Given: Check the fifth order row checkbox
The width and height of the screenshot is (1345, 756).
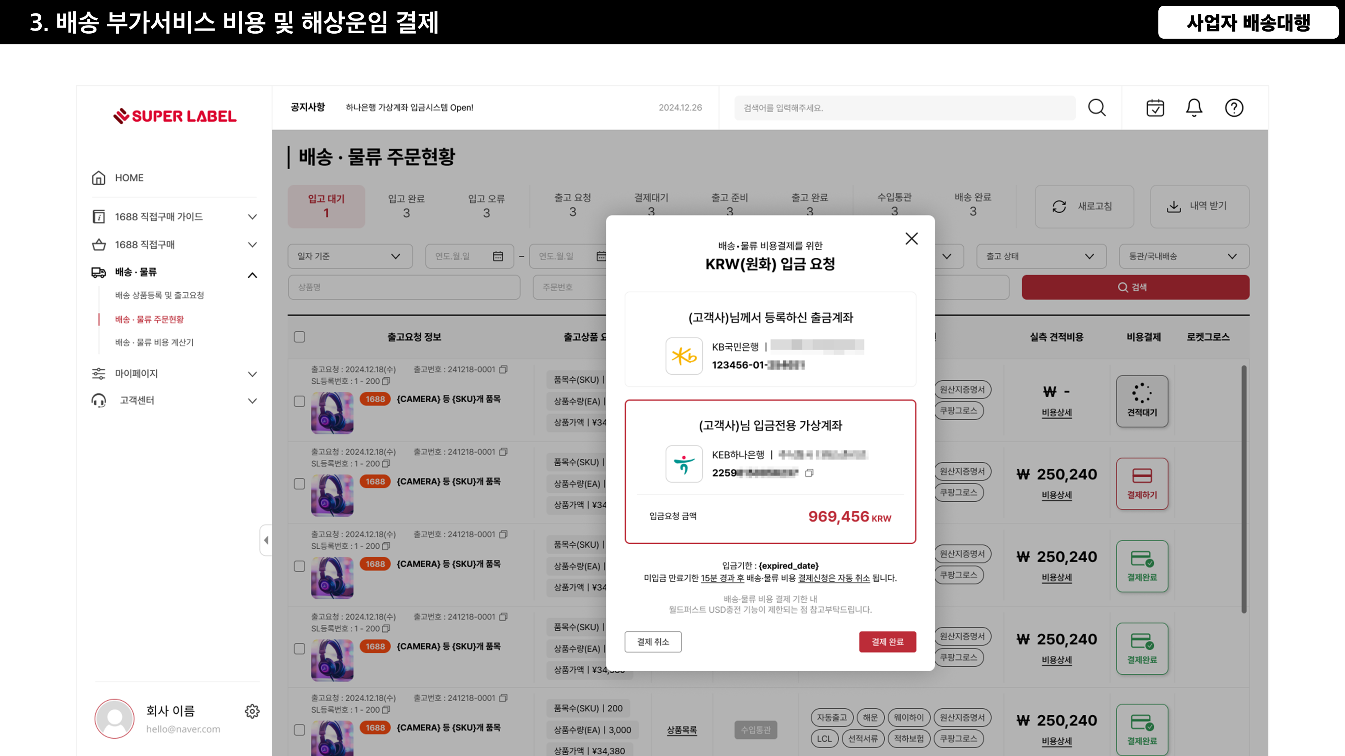Looking at the screenshot, I should point(299,730).
